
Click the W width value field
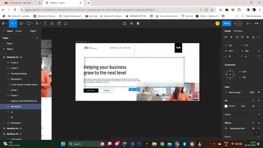tap(231, 51)
